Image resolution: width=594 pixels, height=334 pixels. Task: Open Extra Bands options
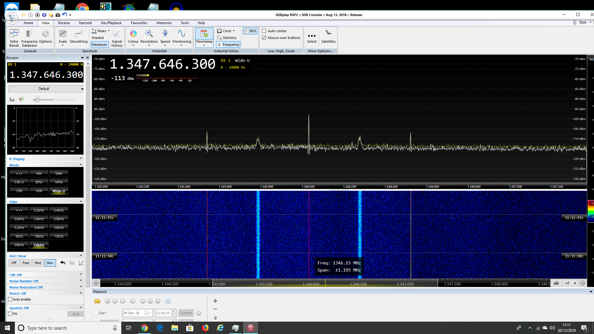pos(14,38)
